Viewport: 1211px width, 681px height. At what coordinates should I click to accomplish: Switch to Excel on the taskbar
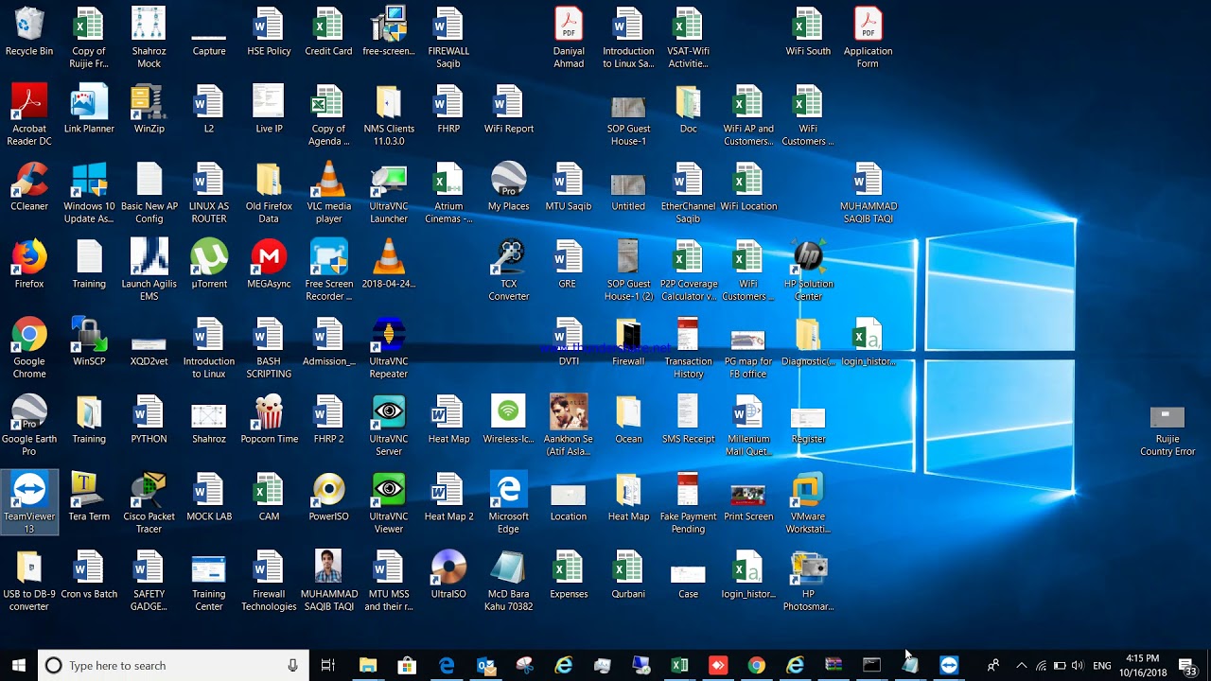(679, 666)
